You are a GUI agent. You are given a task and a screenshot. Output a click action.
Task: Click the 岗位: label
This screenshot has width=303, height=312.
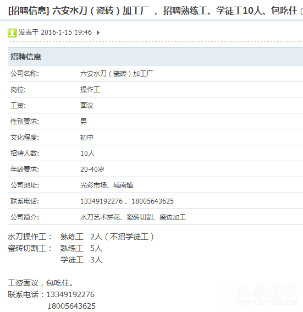pyautogui.click(x=18, y=90)
